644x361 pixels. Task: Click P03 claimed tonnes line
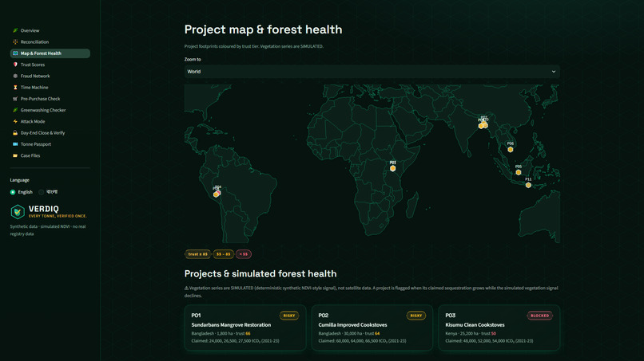[489, 341]
